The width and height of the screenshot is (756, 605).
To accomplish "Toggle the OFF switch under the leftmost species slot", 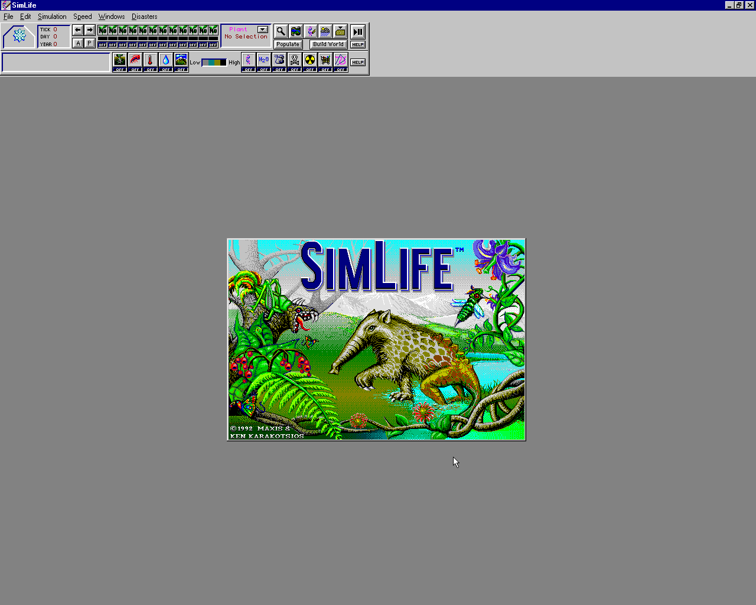I will click(x=103, y=45).
